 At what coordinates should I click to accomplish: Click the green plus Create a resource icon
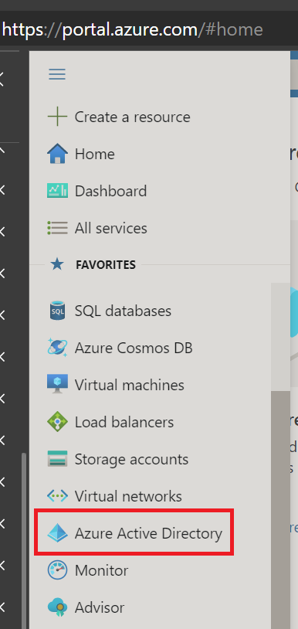tap(57, 117)
